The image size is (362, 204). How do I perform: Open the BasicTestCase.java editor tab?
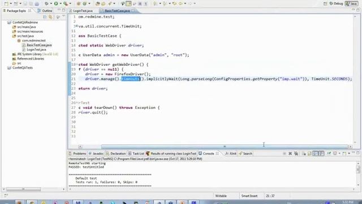point(117,11)
